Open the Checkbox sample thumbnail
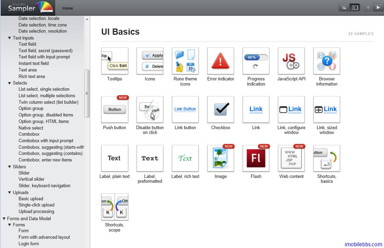384x248 pixels. point(221,110)
